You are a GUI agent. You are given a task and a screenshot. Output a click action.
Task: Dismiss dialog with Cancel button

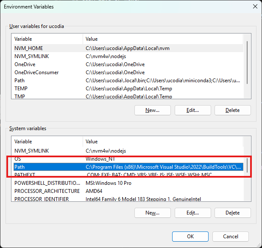tap(230, 236)
